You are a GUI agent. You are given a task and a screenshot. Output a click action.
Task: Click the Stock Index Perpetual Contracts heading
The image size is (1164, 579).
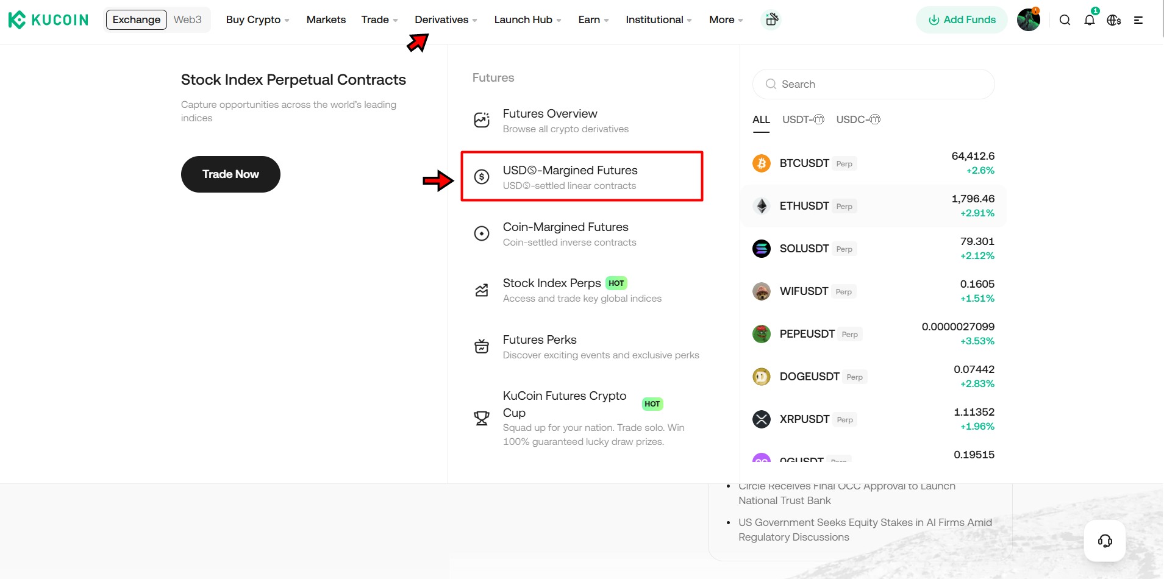pyautogui.click(x=293, y=80)
